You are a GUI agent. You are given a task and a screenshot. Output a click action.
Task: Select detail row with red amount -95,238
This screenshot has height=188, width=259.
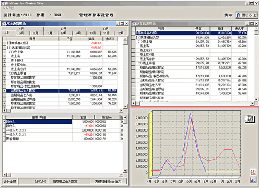pyautogui.click(x=63, y=135)
